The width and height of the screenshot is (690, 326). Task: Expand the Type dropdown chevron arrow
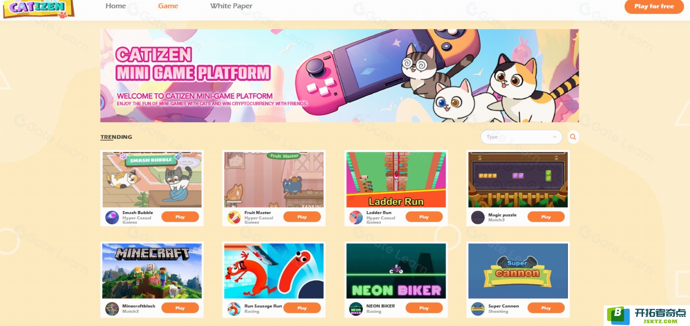(554, 137)
